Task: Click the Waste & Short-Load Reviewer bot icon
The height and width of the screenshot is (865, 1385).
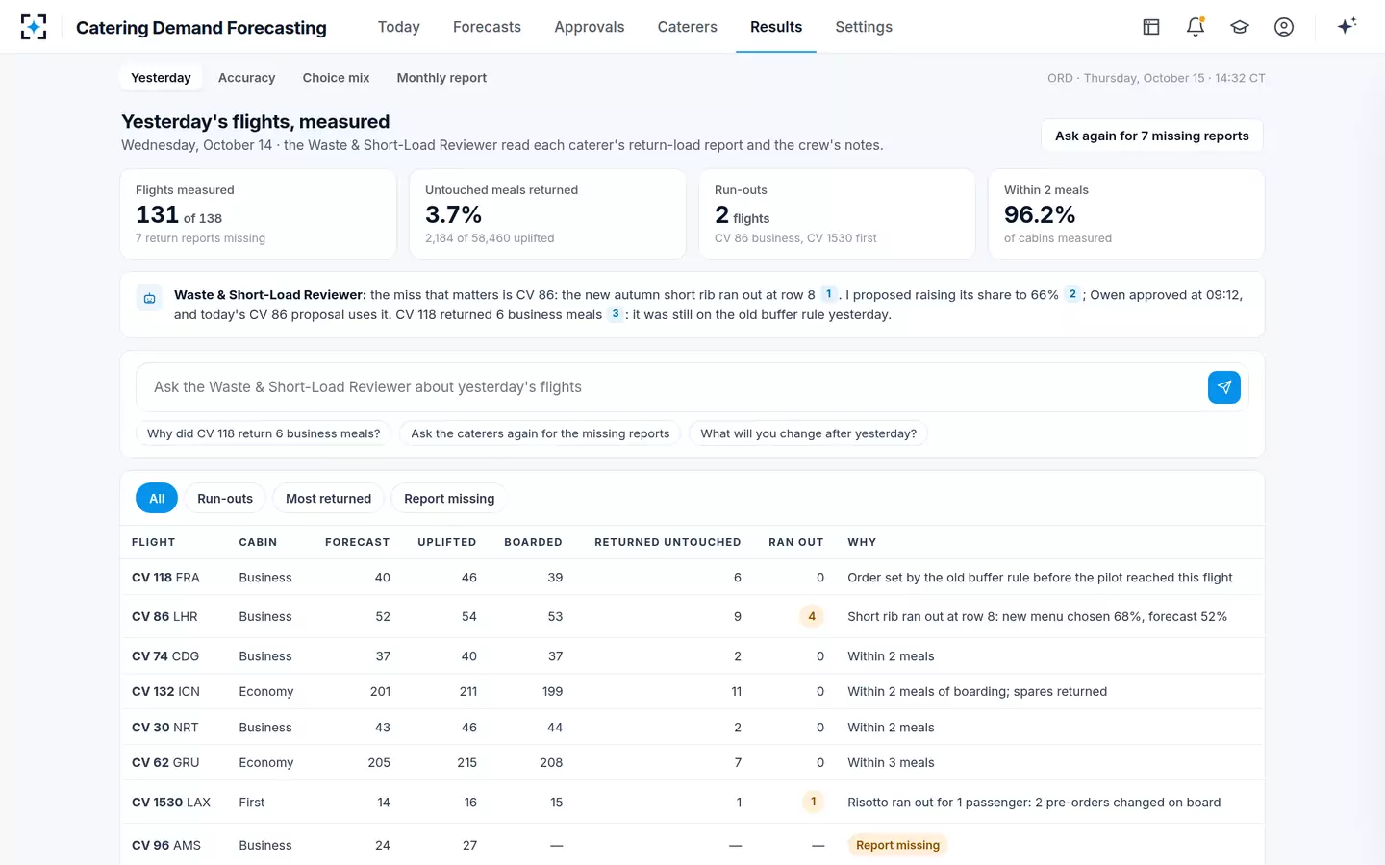Action: [x=150, y=299]
